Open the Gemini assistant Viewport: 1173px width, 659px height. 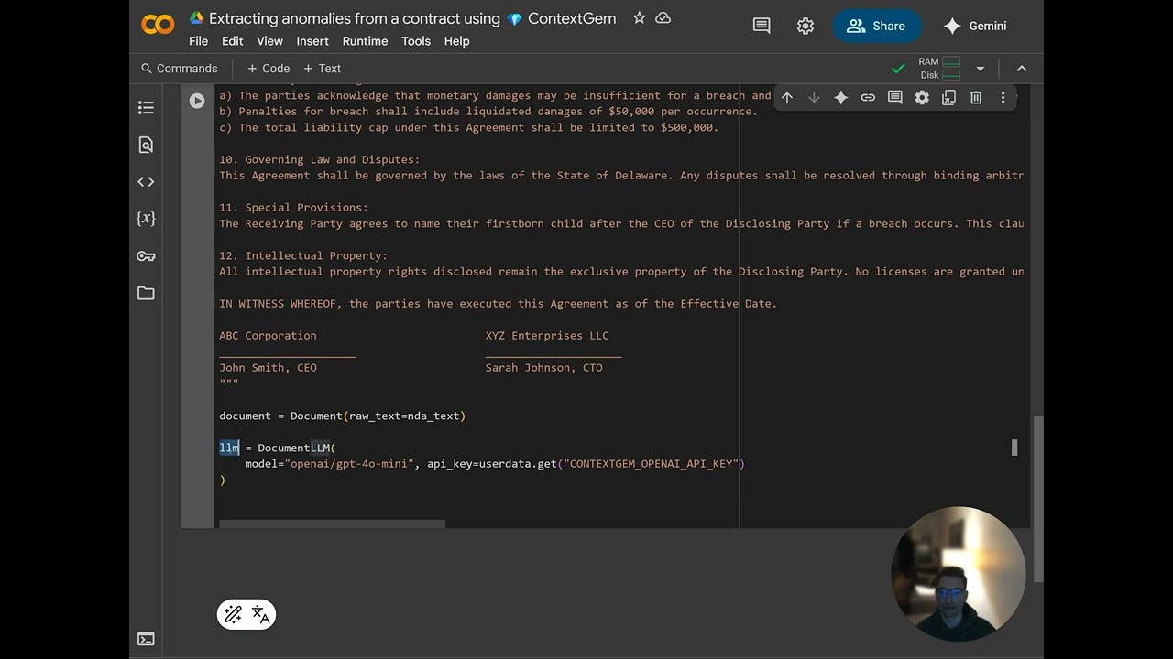coord(975,26)
